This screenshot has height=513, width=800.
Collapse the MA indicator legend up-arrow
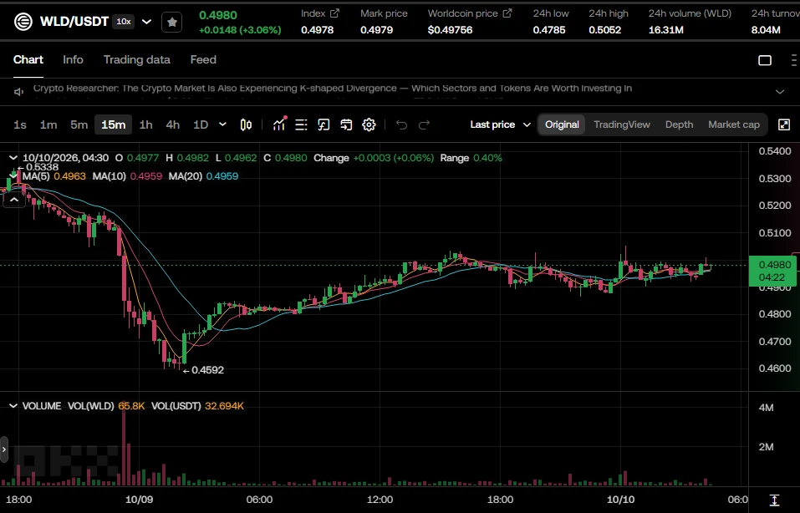point(14,200)
